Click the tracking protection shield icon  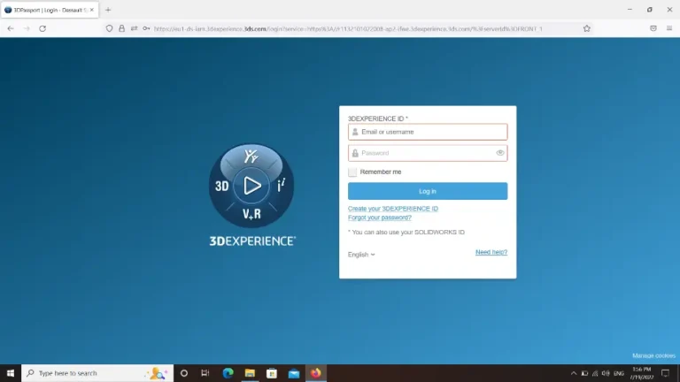coord(109,28)
